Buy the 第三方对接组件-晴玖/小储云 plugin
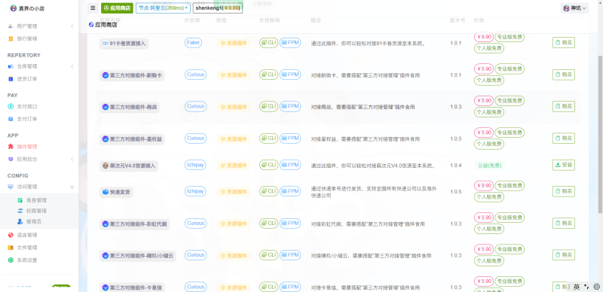The image size is (603, 292). point(564,255)
